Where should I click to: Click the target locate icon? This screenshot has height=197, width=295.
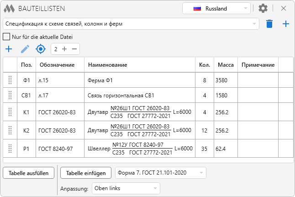41,49
